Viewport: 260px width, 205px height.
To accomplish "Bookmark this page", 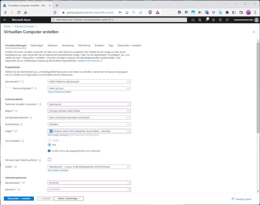I will pyautogui.click(x=55, y=12).
